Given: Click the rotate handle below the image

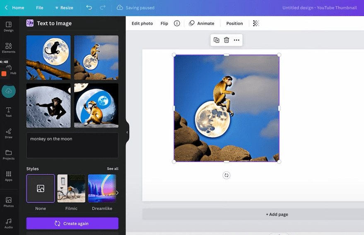Looking at the screenshot, I should [x=227, y=175].
